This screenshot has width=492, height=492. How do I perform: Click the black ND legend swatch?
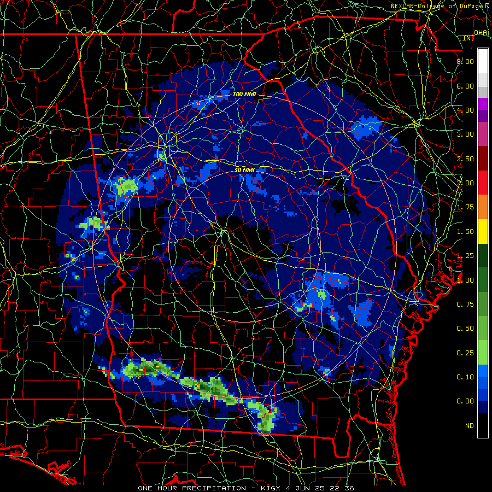pyautogui.click(x=483, y=425)
